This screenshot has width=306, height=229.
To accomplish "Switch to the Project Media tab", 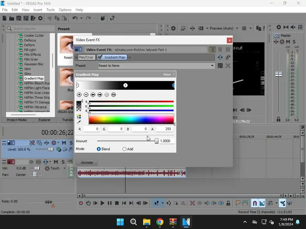I will pos(17,120).
